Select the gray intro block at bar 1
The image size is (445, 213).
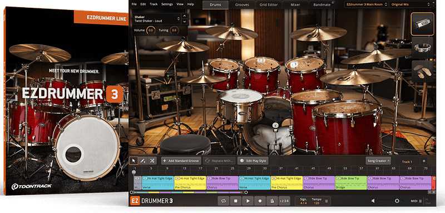(x=137, y=182)
